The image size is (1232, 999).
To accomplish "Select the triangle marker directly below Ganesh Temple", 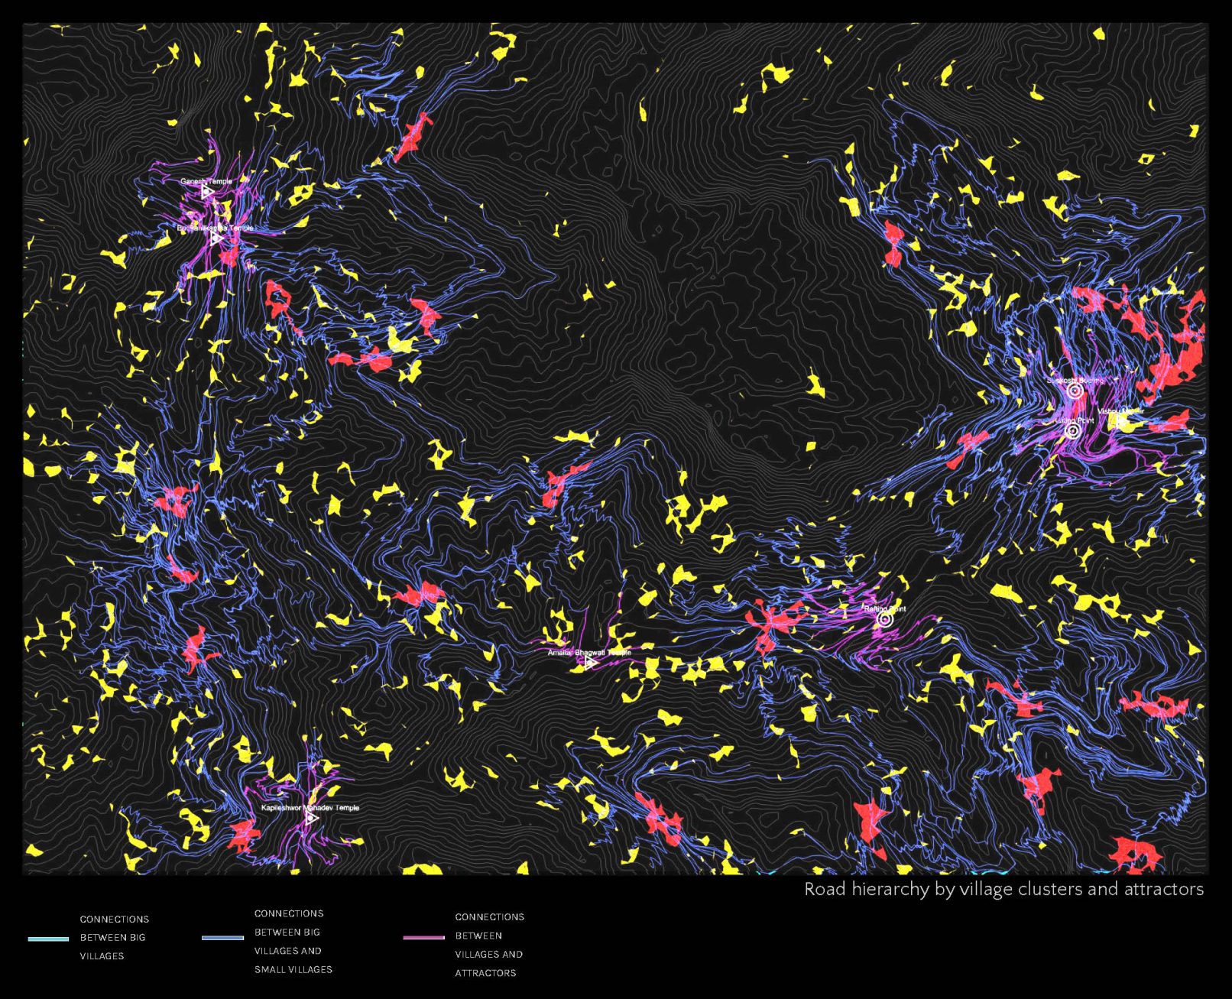I will point(217,238).
